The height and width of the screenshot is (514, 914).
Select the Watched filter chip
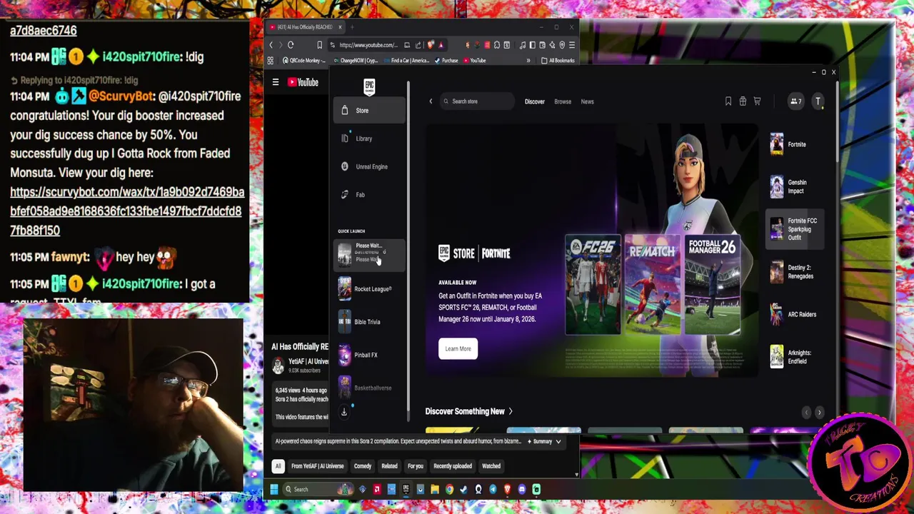(x=491, y=466)
